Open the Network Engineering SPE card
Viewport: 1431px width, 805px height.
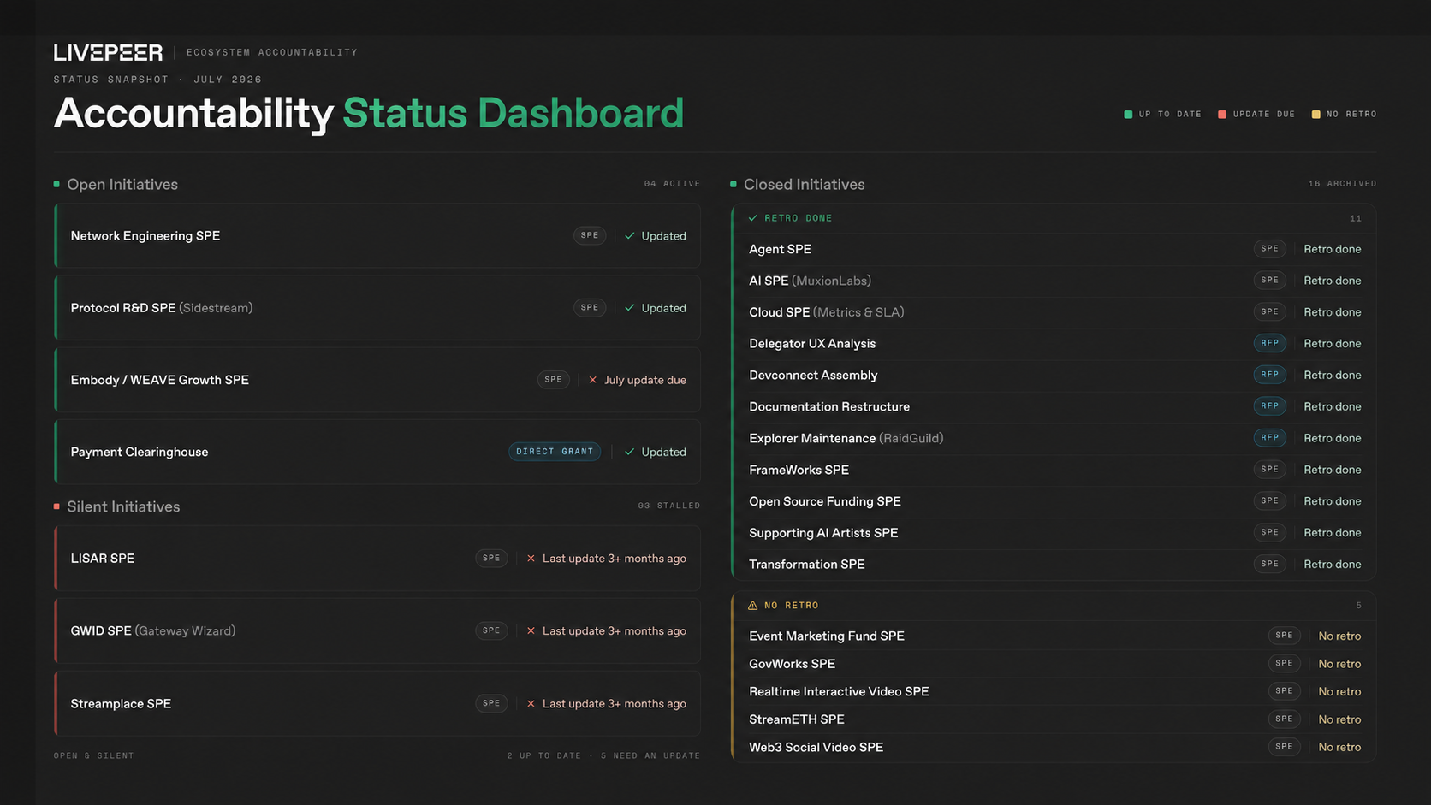click(x=377, y=236)
